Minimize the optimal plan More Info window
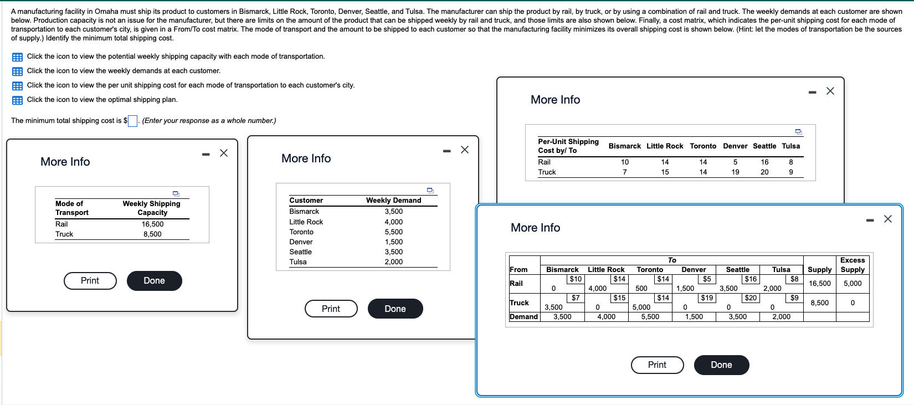Viewport: 914px width, 405px height. click(x=870, y=221)
